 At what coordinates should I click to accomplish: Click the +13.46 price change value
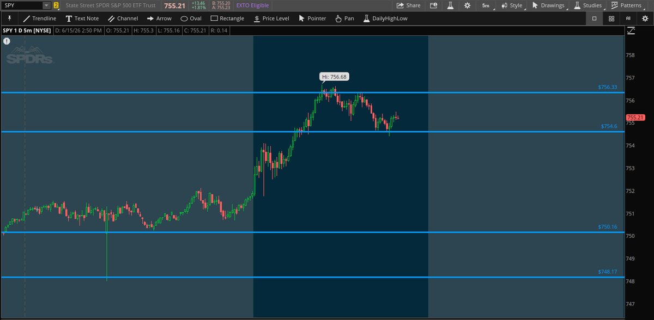pos(198,3)
